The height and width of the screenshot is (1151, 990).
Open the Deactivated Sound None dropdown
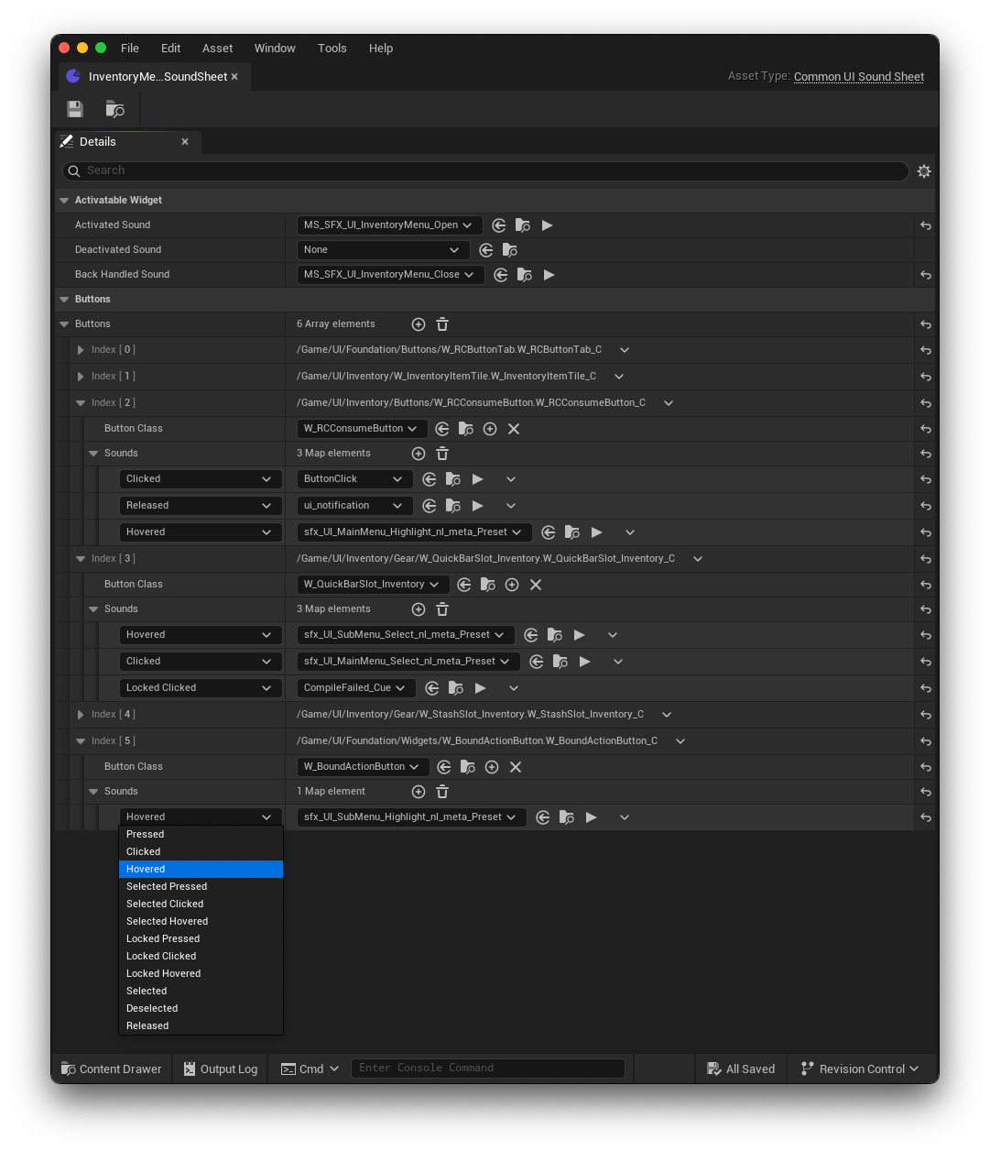click(383, 250)
